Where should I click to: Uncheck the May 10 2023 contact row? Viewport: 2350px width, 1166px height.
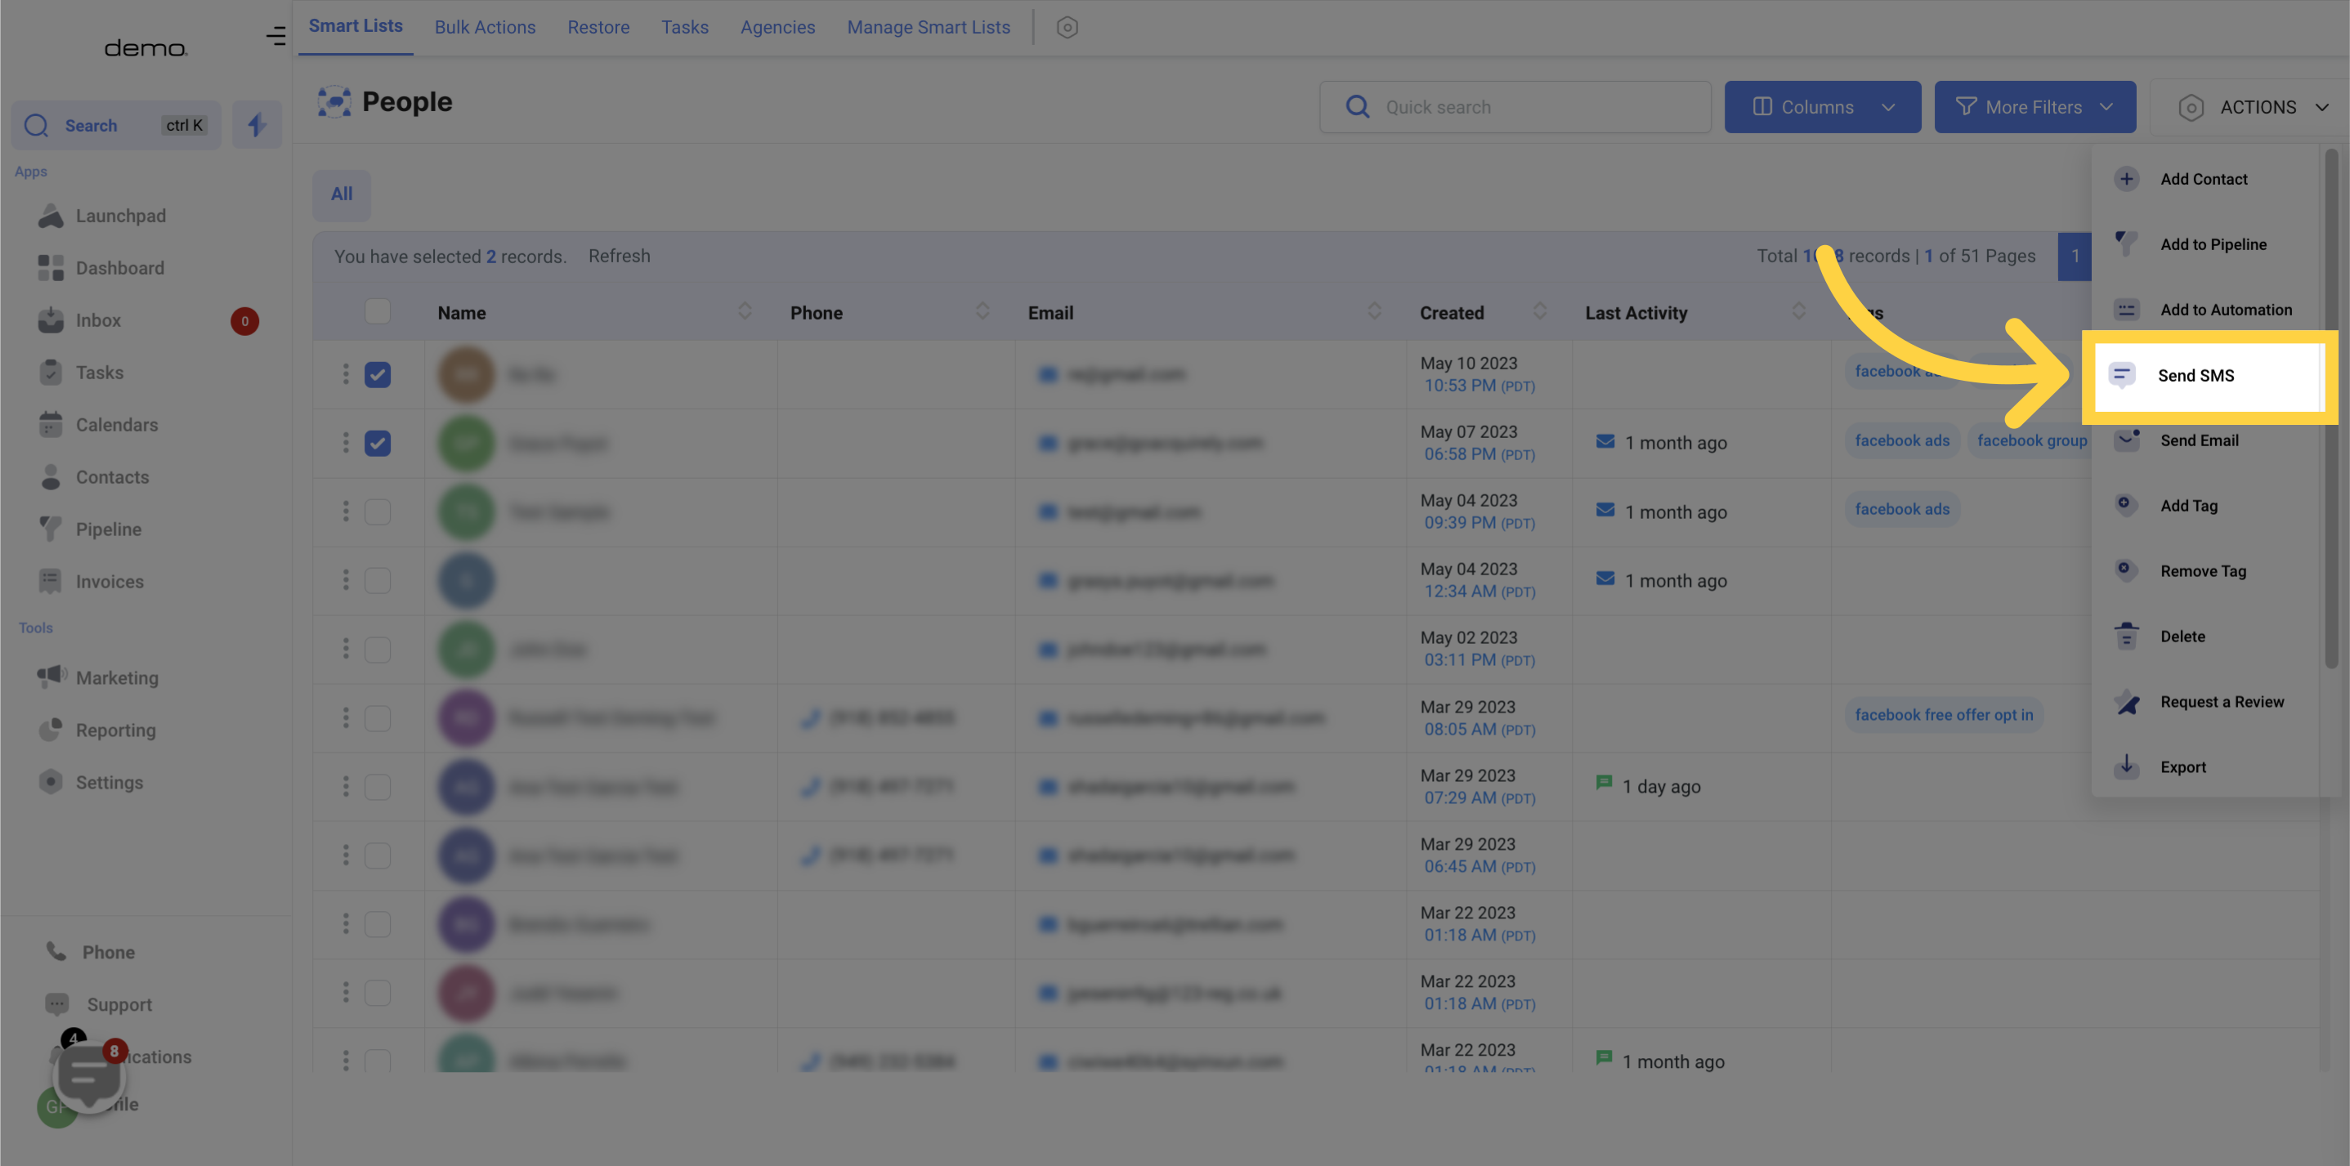tap(377, 373)
